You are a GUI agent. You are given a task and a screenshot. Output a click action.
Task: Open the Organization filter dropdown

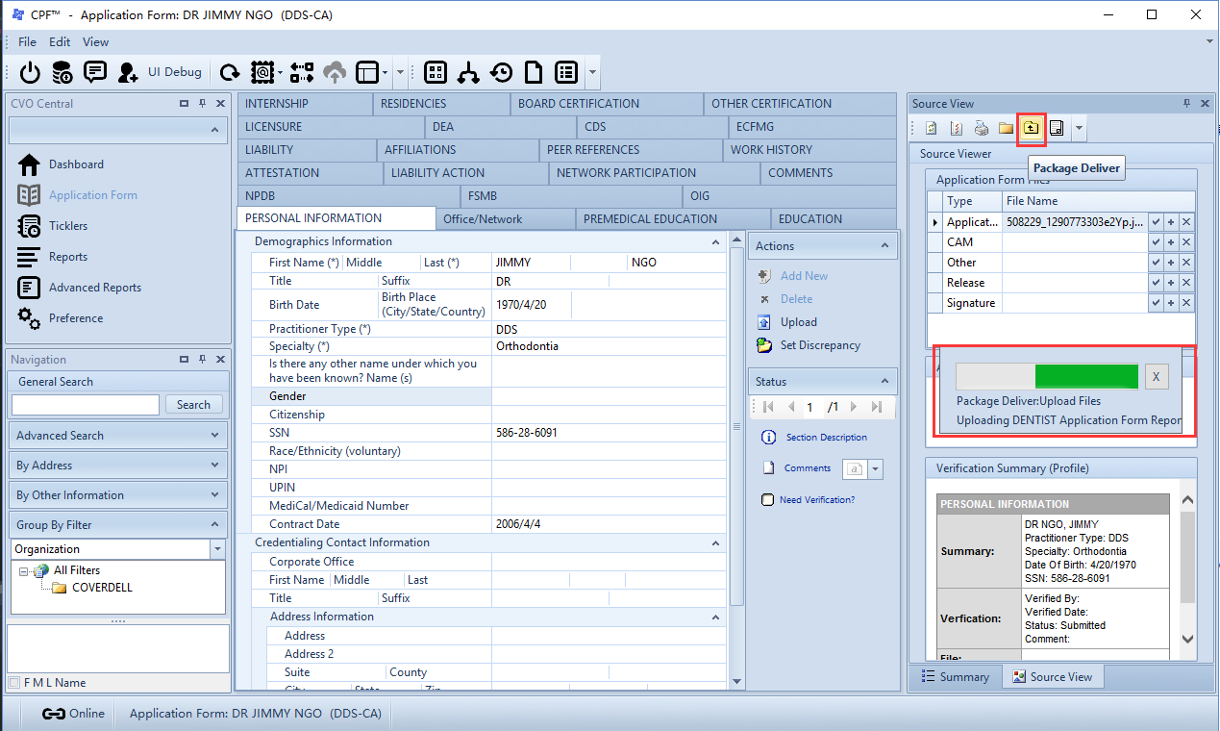[217, 549]
